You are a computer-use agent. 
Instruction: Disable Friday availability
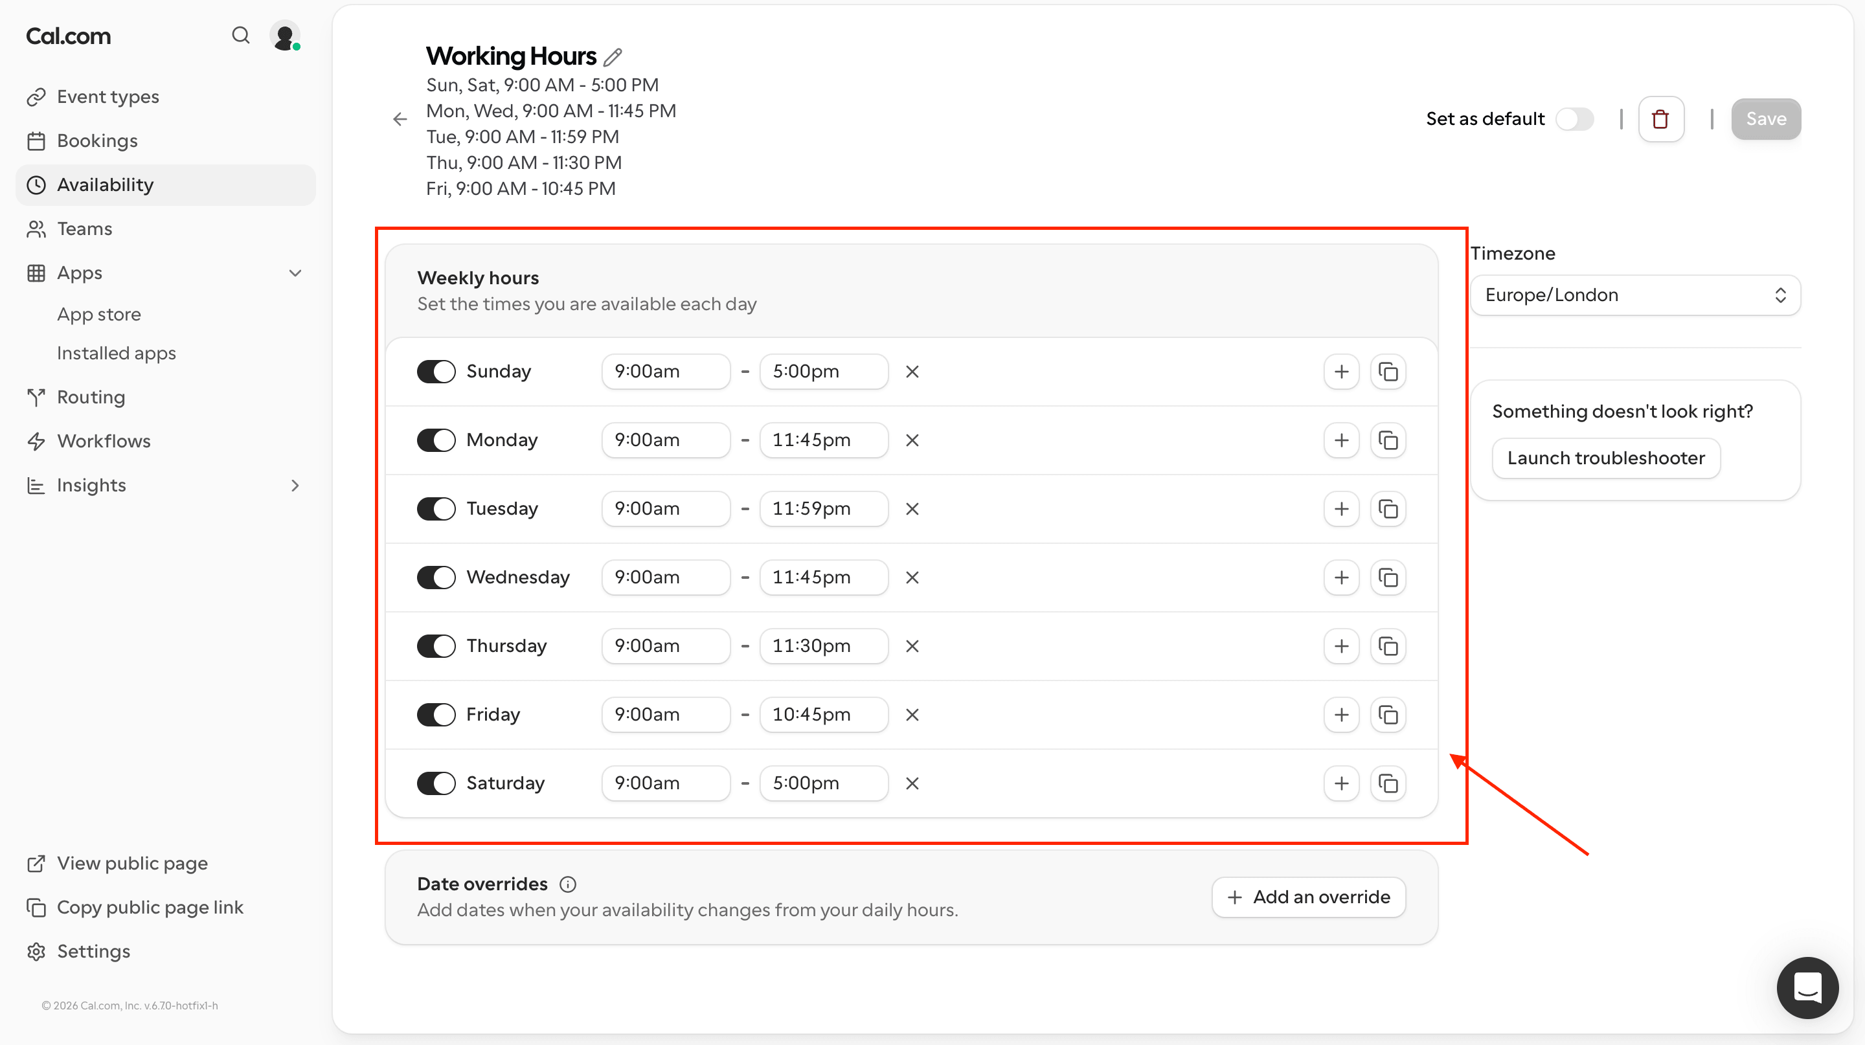tap(436, 714)
